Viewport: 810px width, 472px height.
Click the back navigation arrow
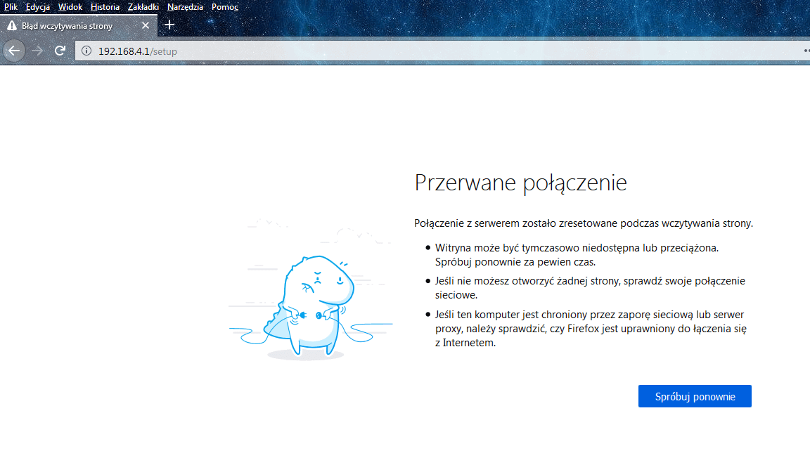[x=14, y=51]
